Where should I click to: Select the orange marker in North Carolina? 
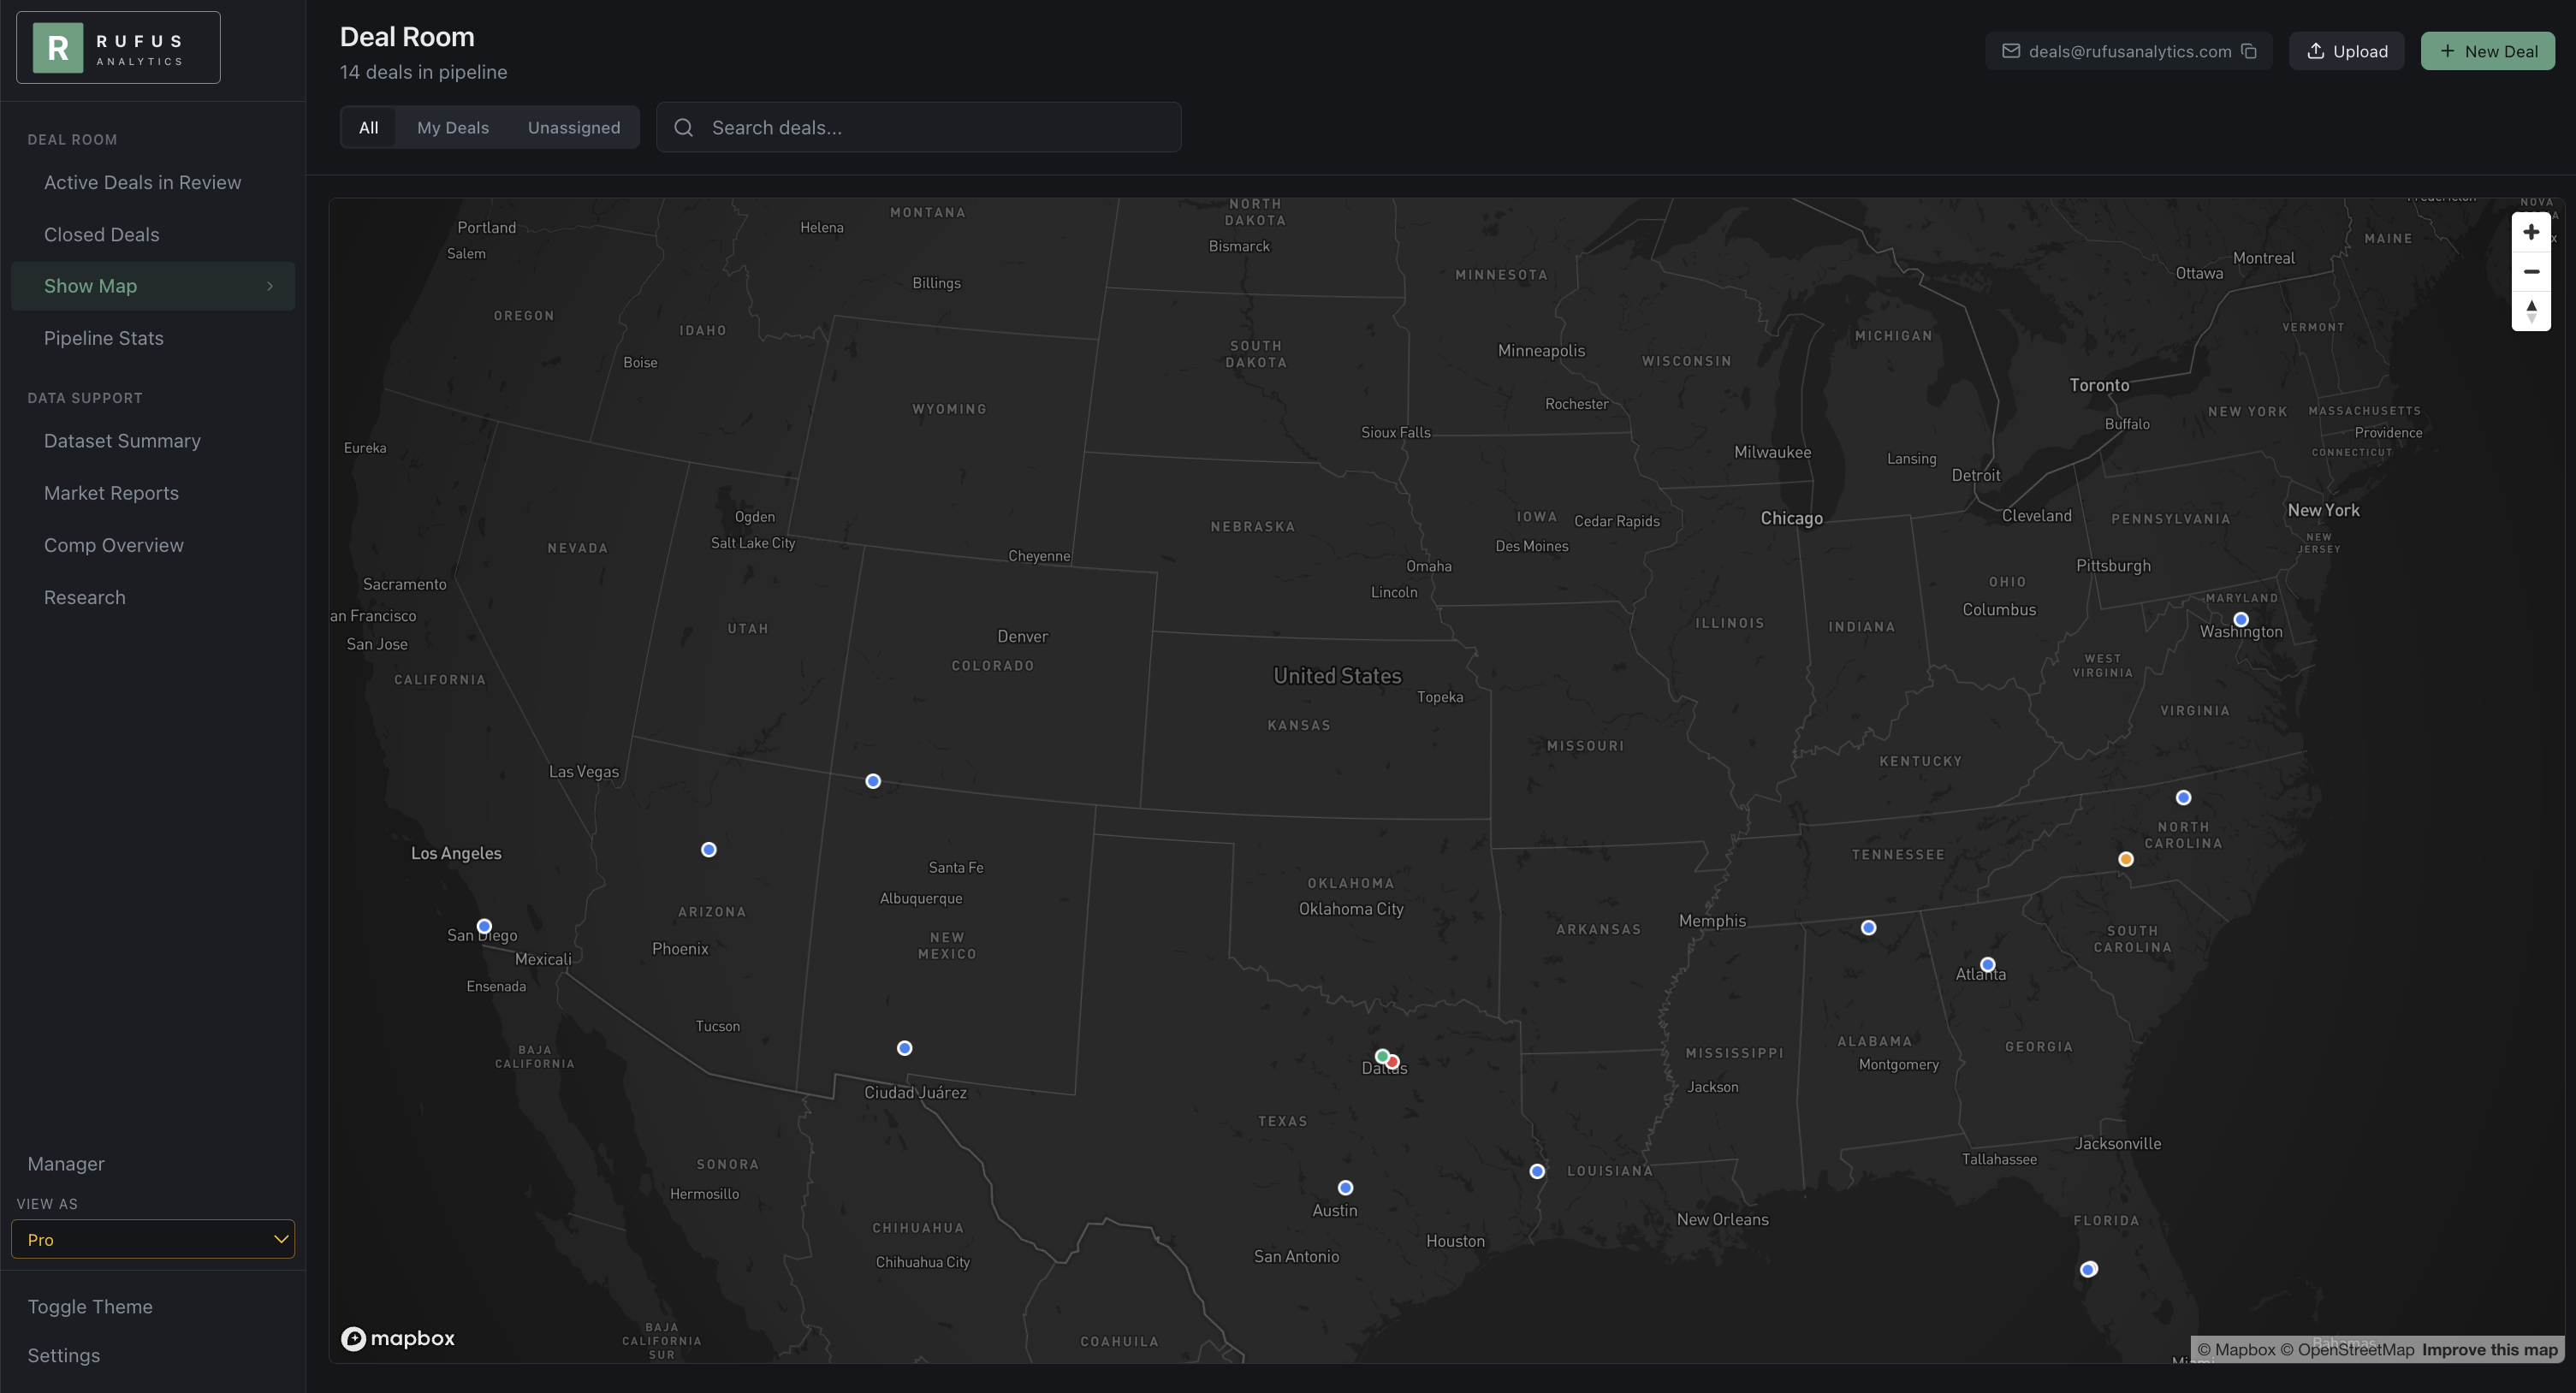2126,859
